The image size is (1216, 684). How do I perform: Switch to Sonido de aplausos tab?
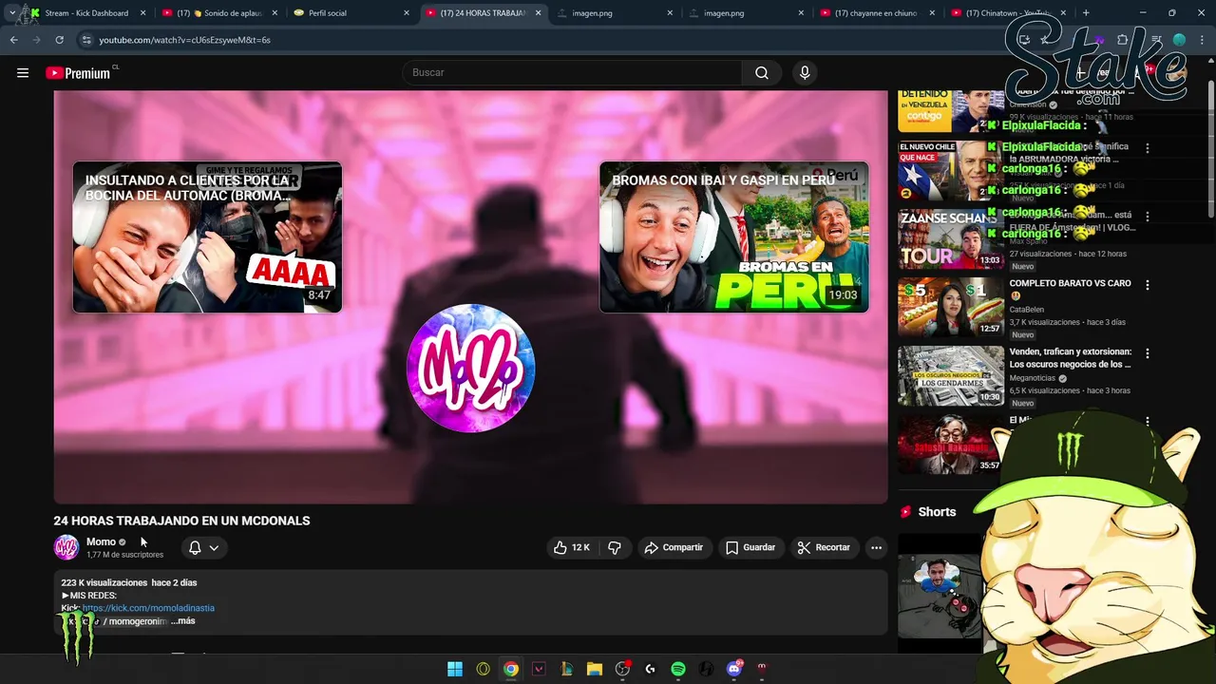(x=218, y=13)
